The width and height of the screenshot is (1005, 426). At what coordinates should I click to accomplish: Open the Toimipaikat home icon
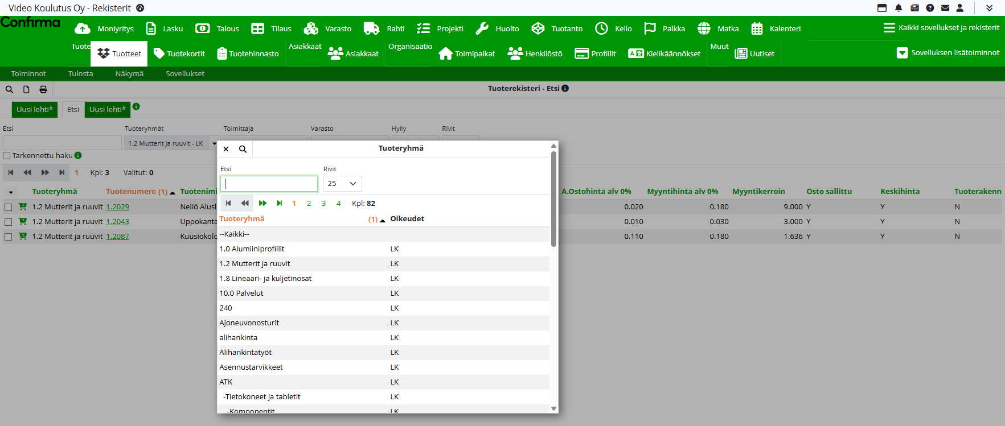pos(445,53)
